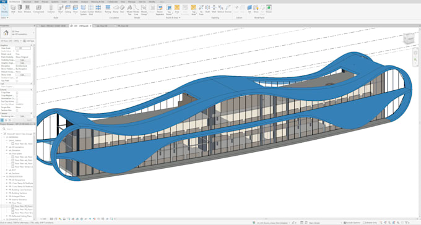Click Edit button for Visibility/Graphics overrides
This screenshot has height=225, width=421.
(23, 60)
